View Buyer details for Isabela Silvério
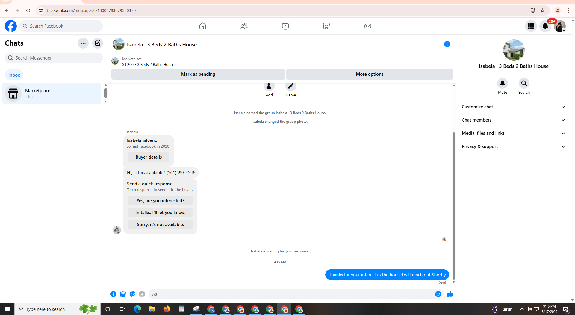Image resolution: width=575 pixels, height=315 pixels. (x=149, y=157)
